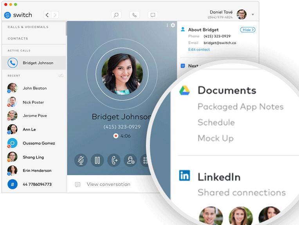
Task: Pause and hold the call
Action: [97, 160]
